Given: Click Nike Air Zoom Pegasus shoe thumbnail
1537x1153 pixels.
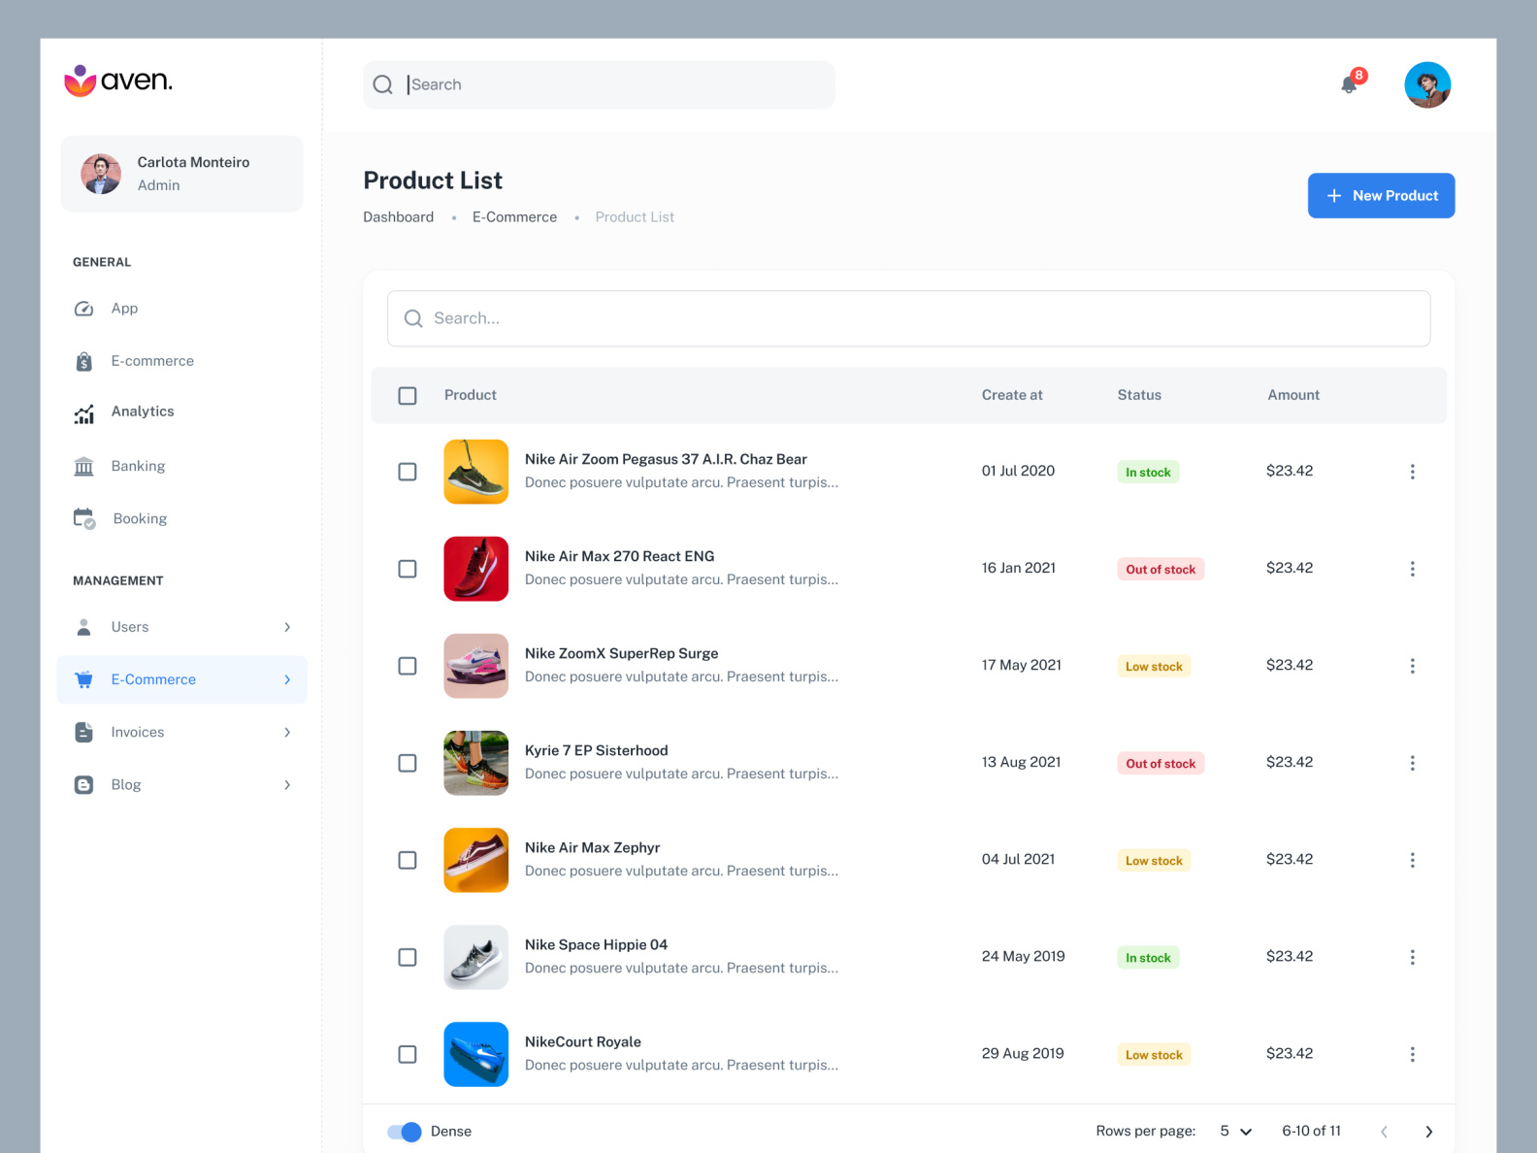Looking at the screenshot, I should [476, 472].
